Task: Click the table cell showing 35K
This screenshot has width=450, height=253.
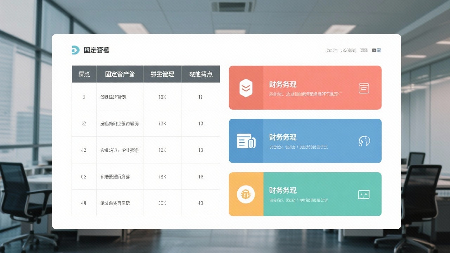Action: coord(162,203)
